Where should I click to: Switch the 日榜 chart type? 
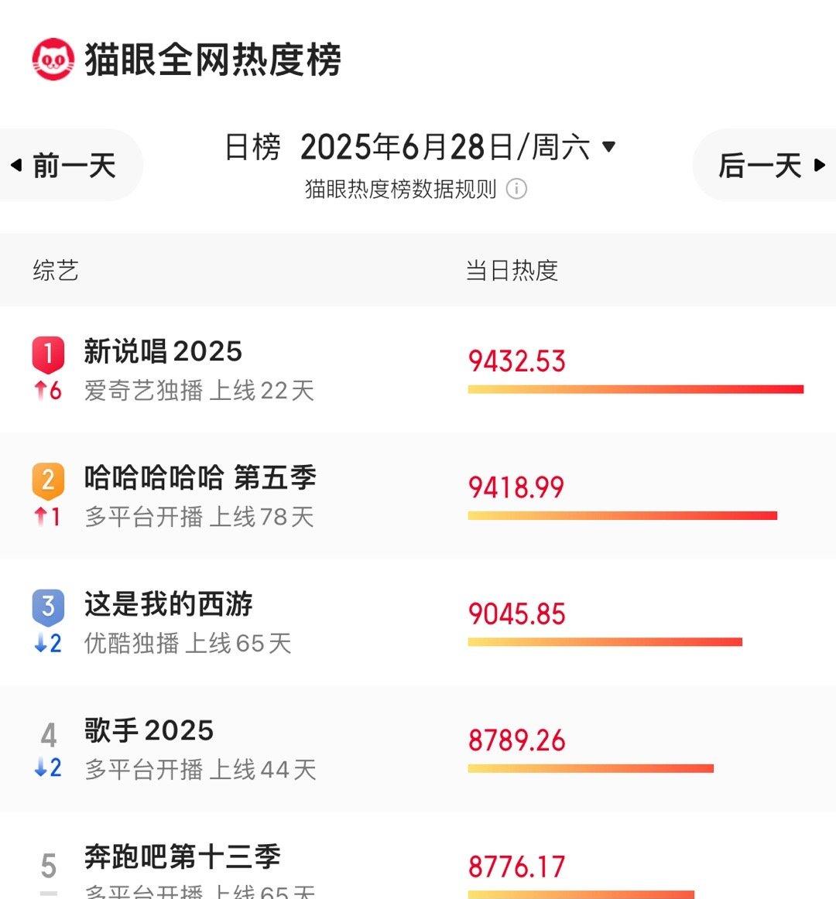pyautogui.click(x=252, y=147)
